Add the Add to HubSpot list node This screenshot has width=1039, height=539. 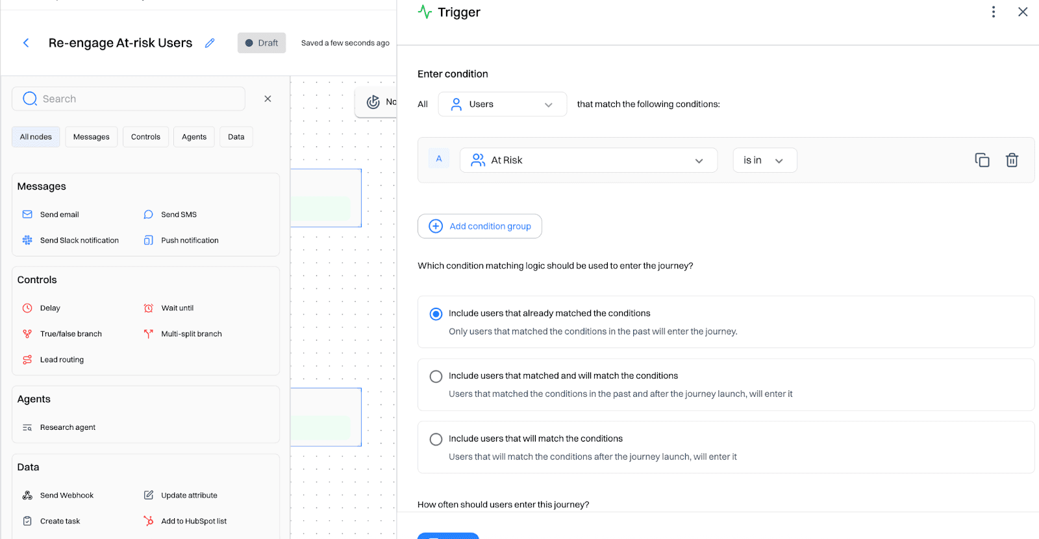[193, 521]
